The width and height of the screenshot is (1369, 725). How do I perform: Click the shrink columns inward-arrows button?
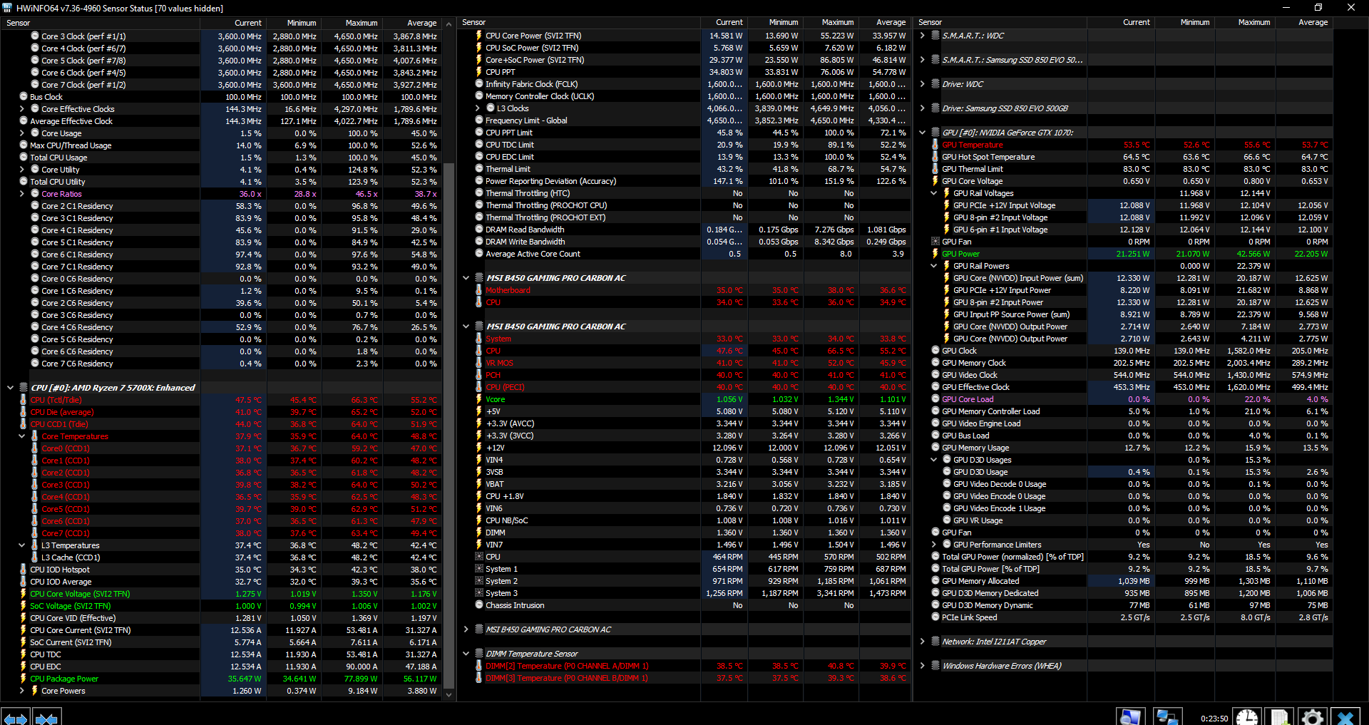click(46, 718)
